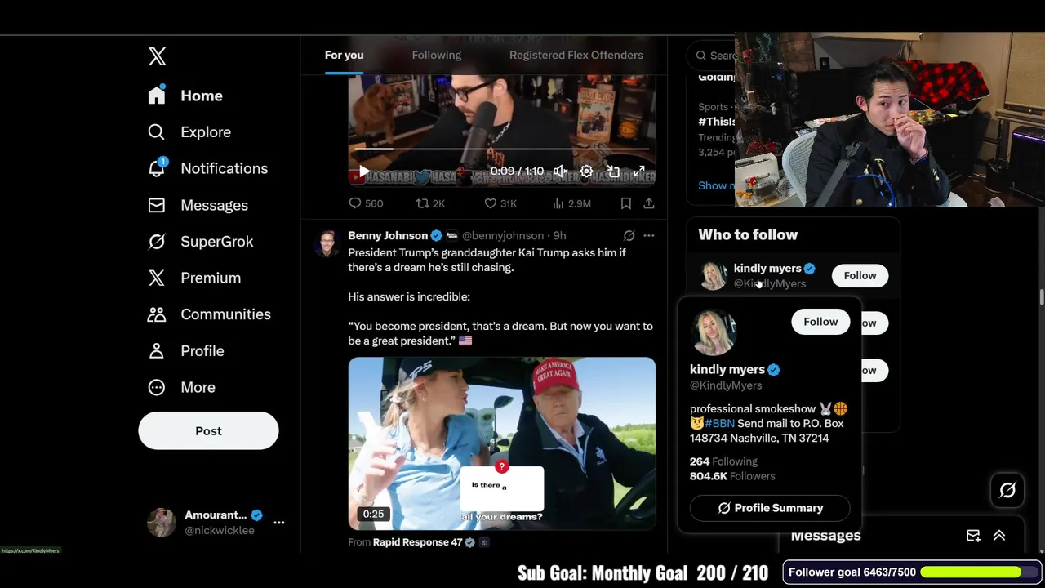
Task: Open video settings gear
Action: coord(586,171)
